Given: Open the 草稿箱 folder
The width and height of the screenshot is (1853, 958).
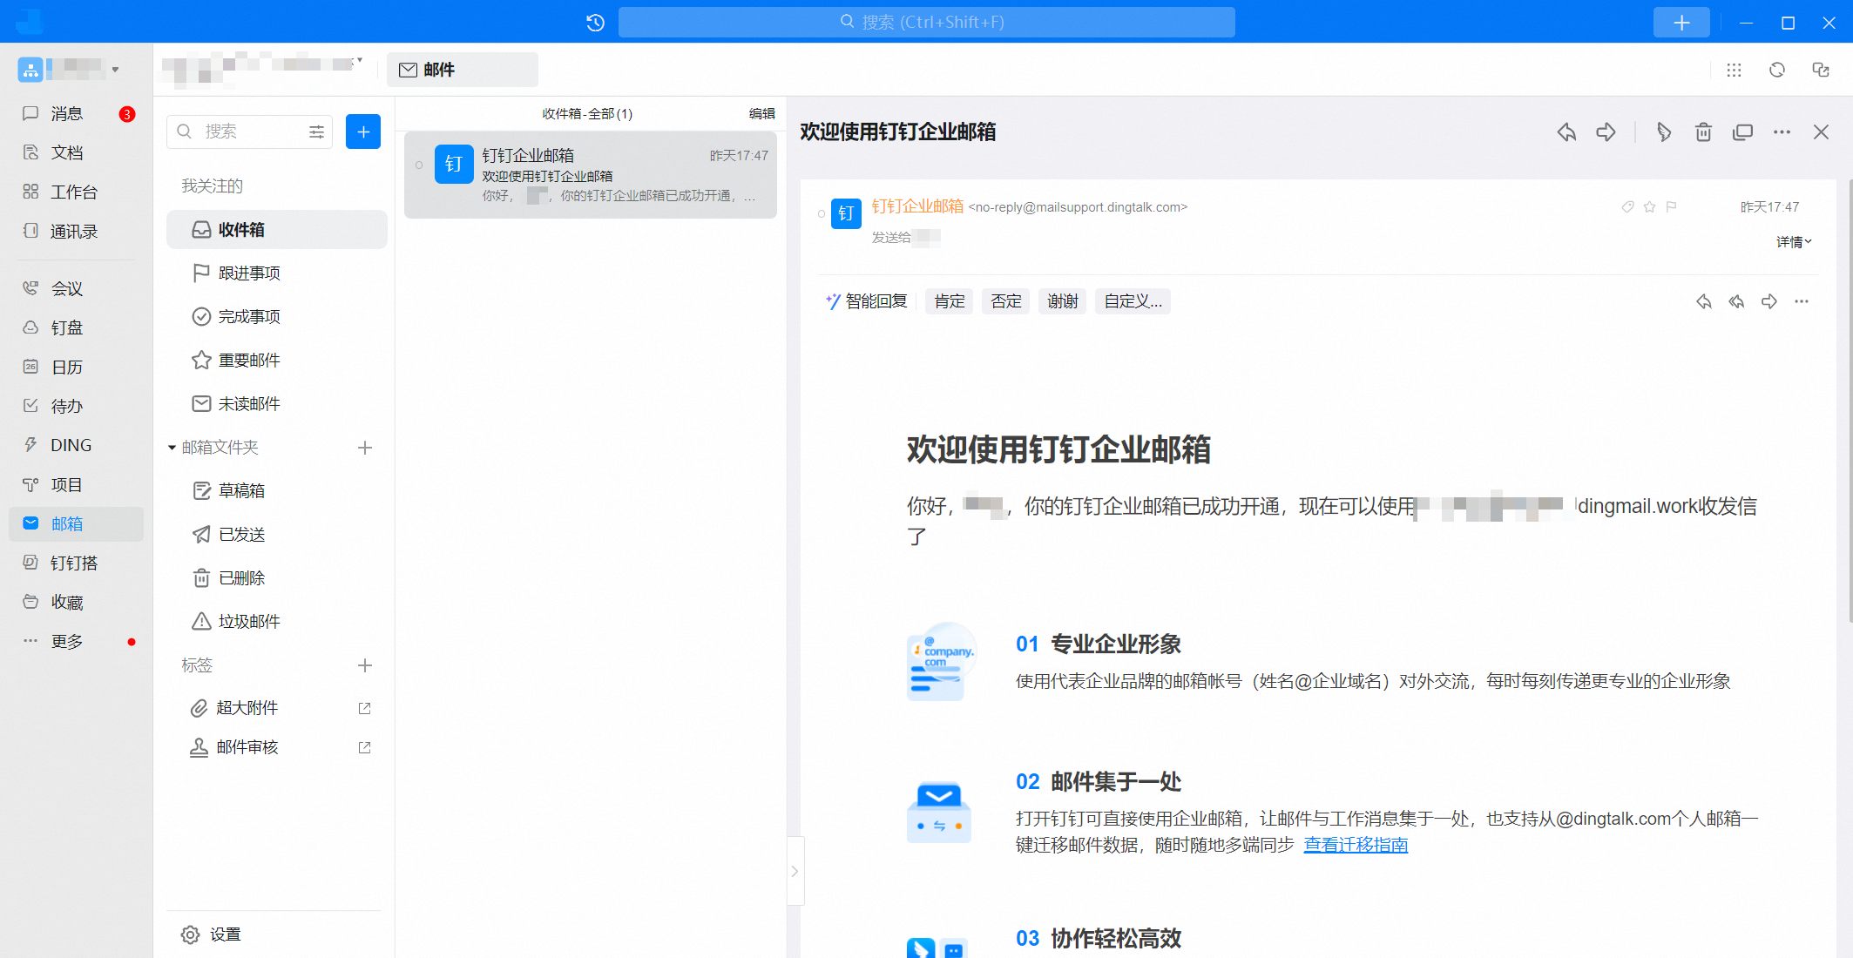Looking at the screenshot, I should coord(277,491).
